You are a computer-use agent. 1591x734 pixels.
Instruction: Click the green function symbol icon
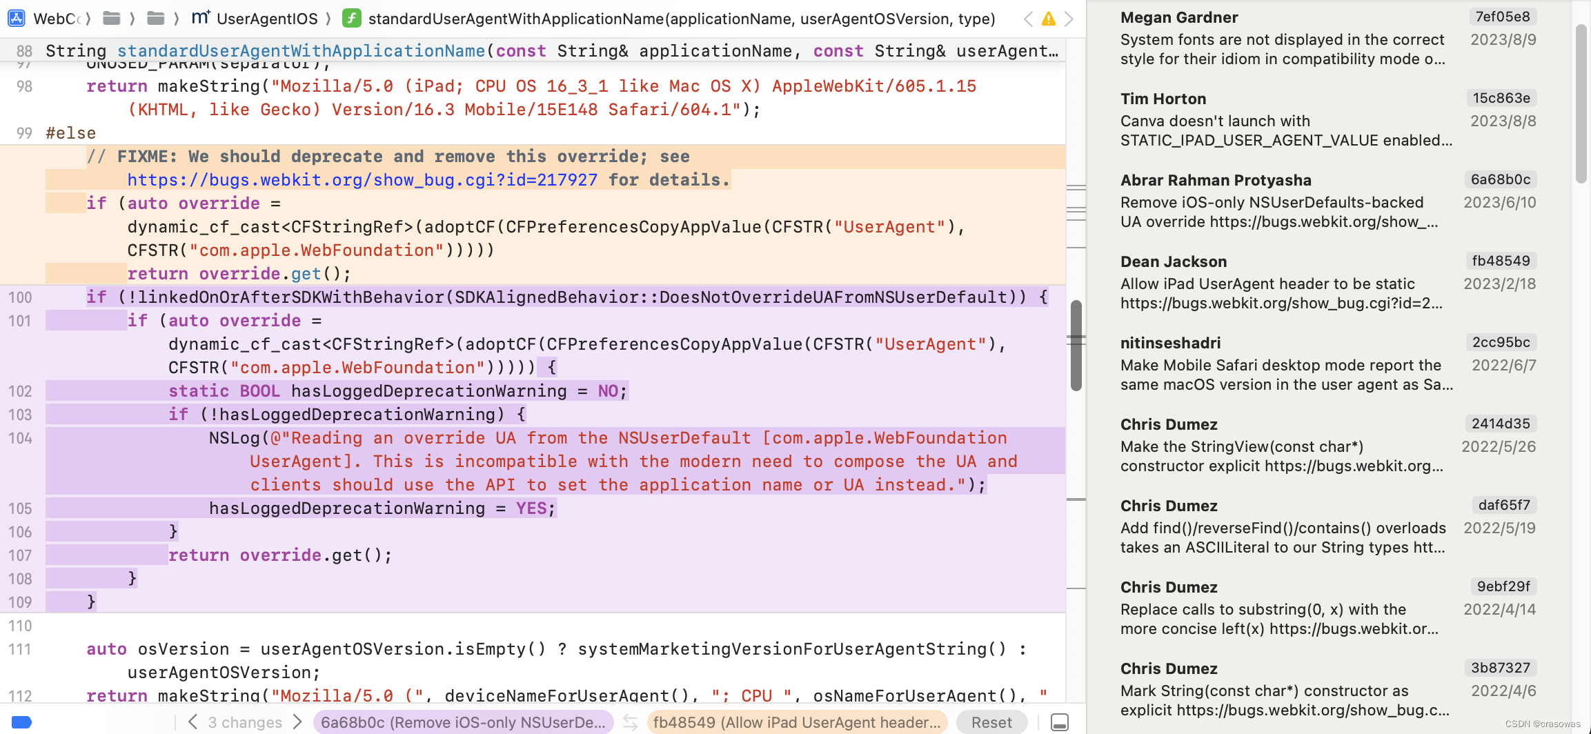352,19
